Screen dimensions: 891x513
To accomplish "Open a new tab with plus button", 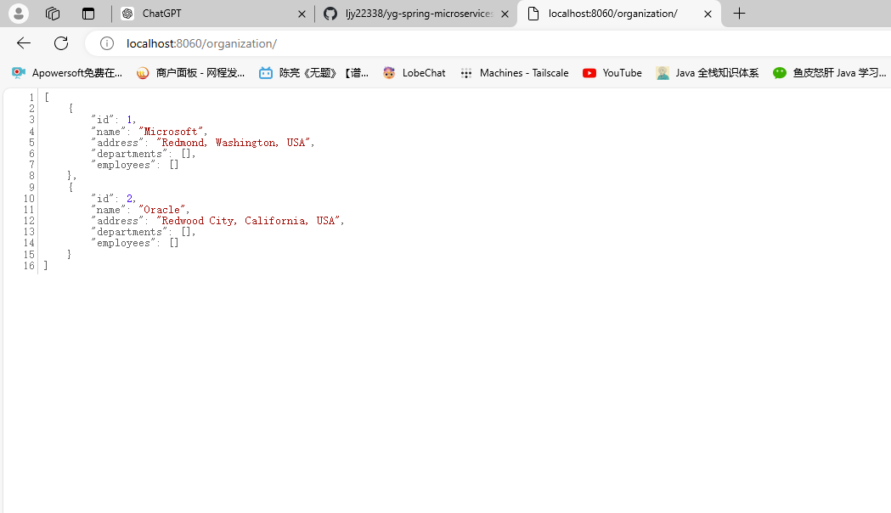I will (739, 14).
